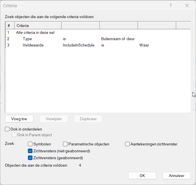Close the Criteria dialog window
Viewport: 196px width, 185px height.
pyautogui.click(x=187, y=6)
